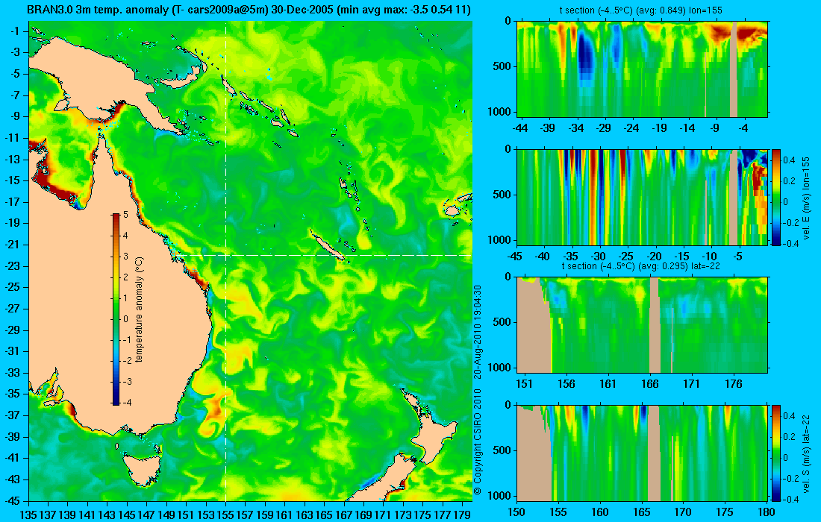Image resolution: width=821 pixels, height=522 pixels.
Task: Click the '-4' tick on temperature colour scale
Action: tap(126, 403)
